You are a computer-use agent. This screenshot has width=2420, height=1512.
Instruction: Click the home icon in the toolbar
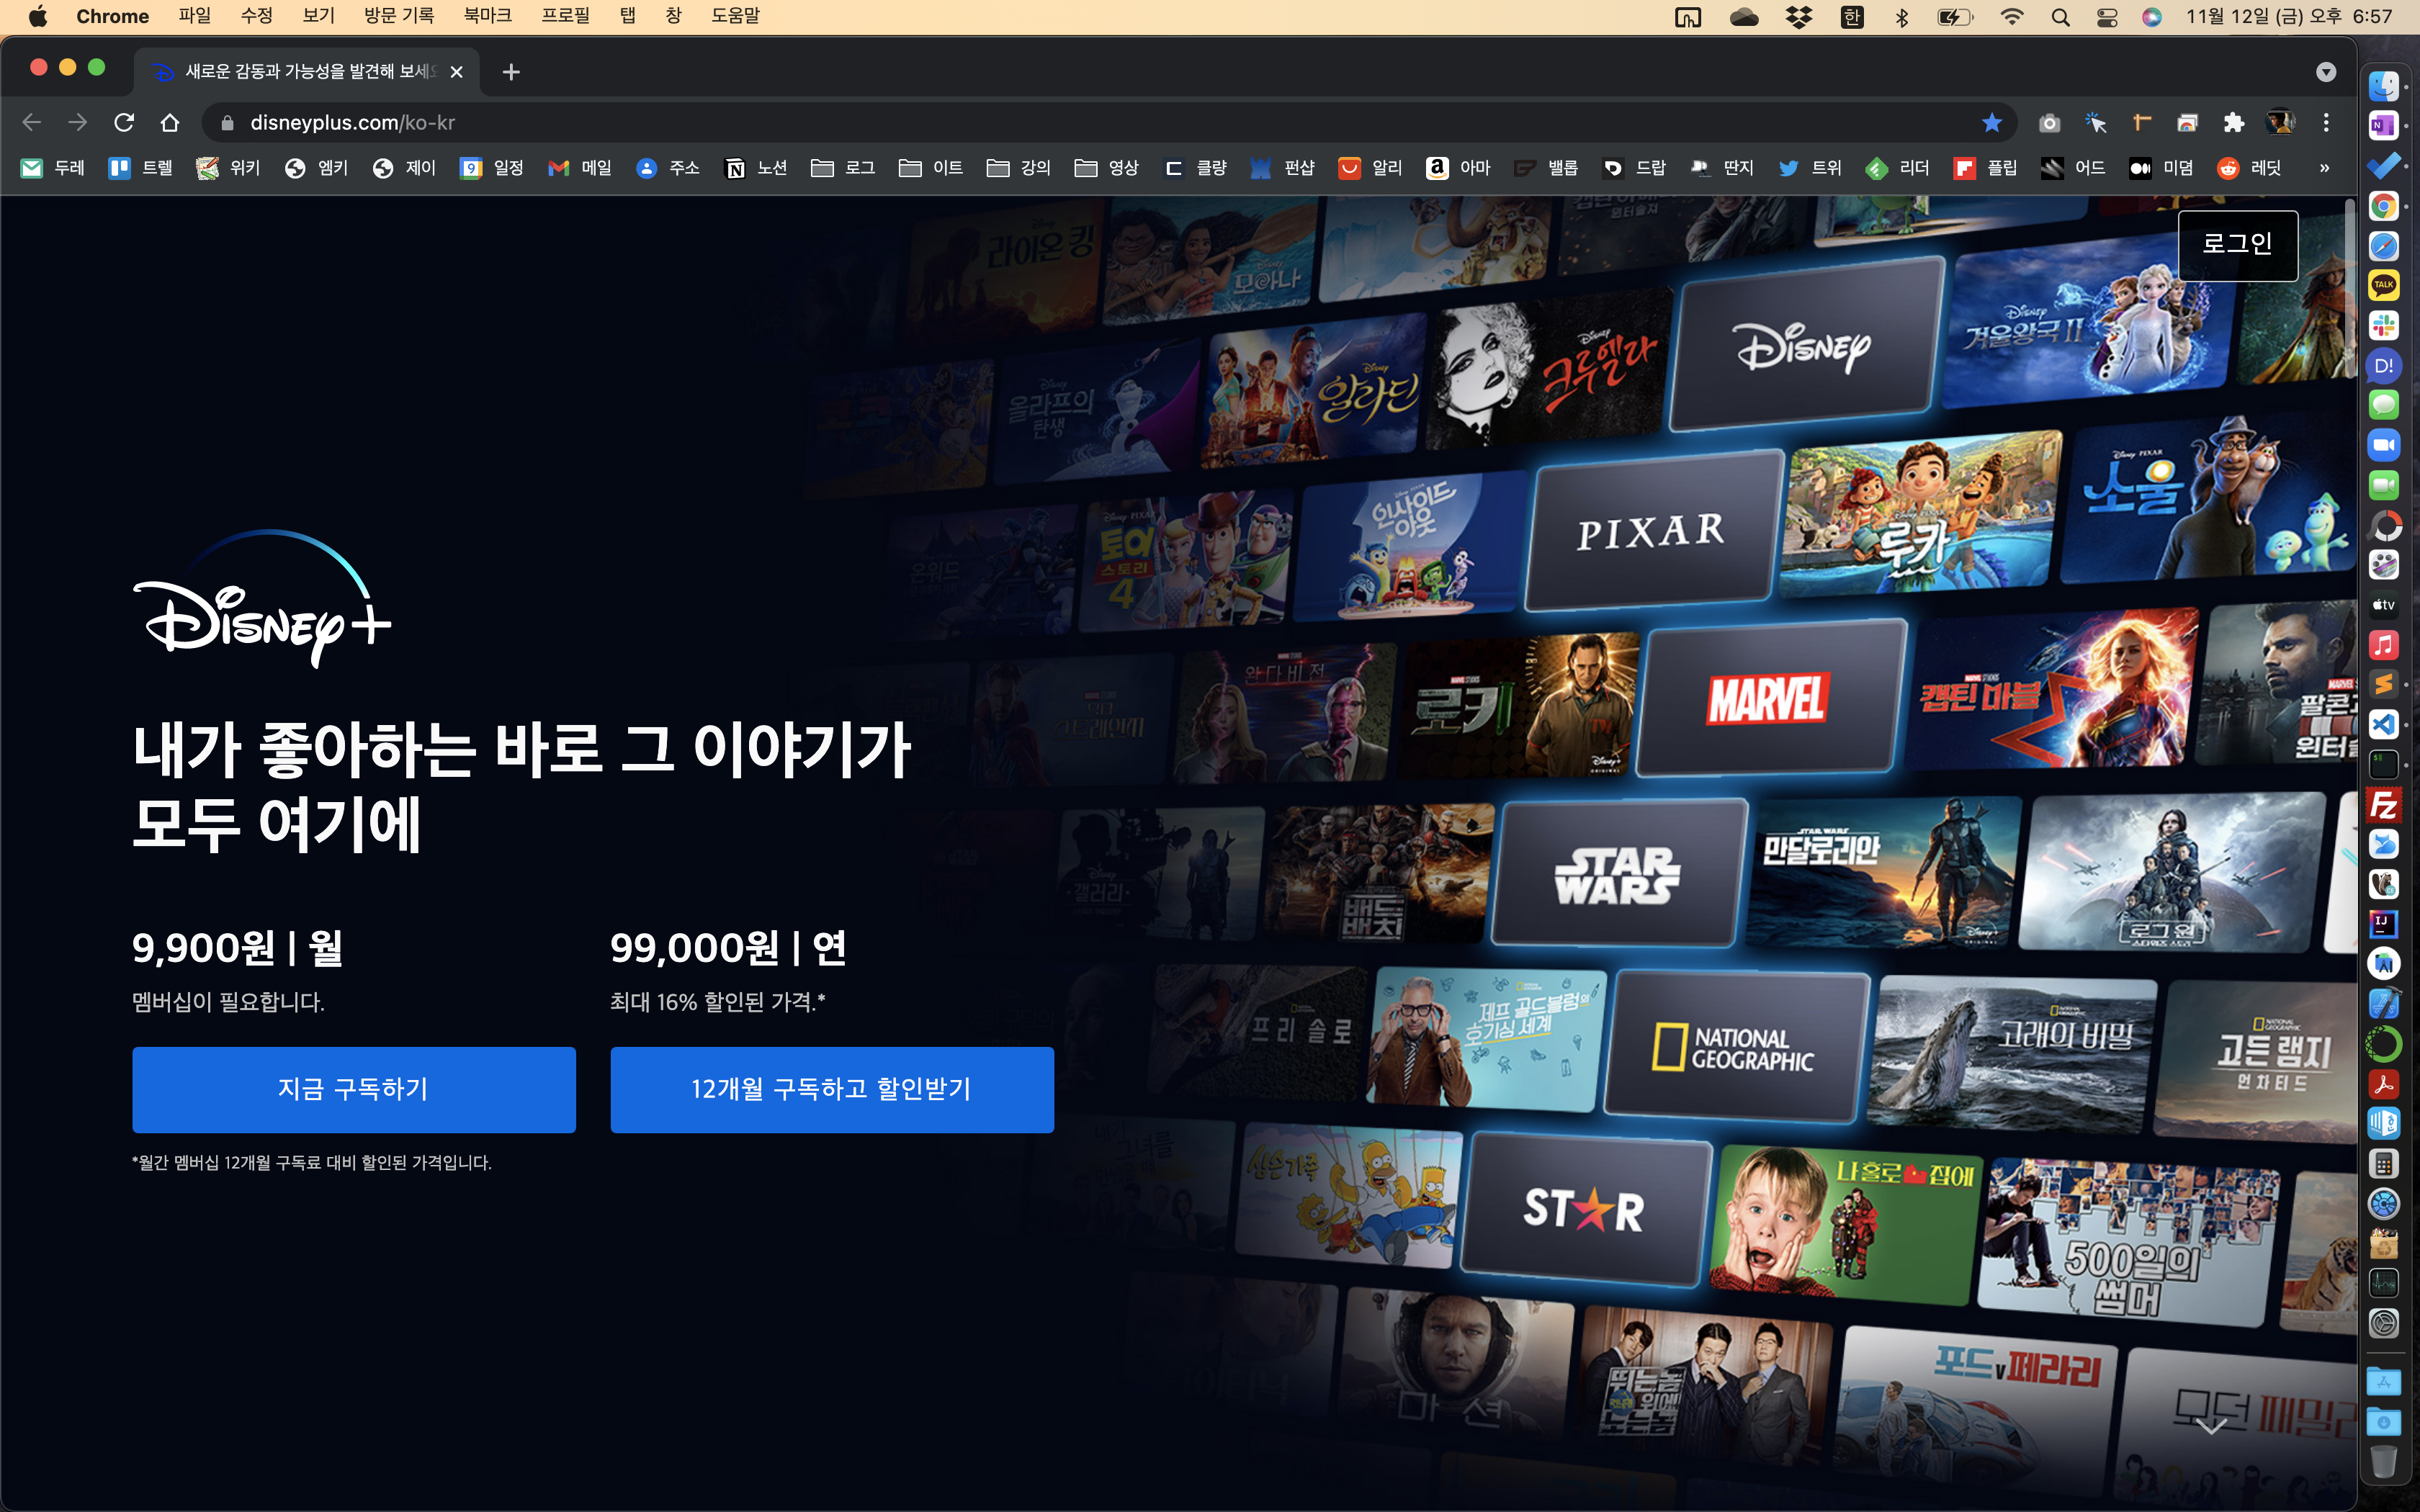click(170, 122)
